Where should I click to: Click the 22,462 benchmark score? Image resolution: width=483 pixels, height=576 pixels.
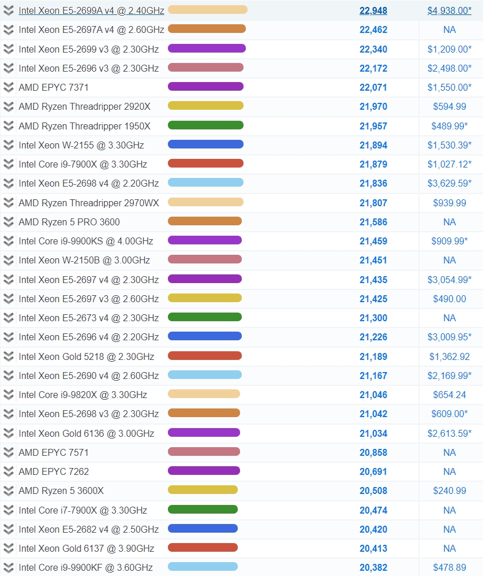[x=373, y=30]
